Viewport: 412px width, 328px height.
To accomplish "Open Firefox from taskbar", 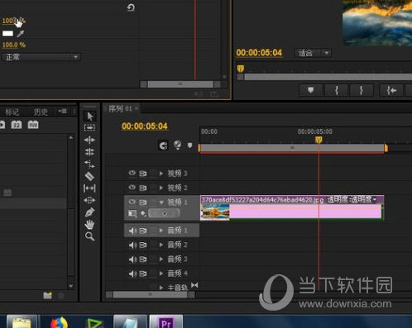I will click(x=60, y=322).
